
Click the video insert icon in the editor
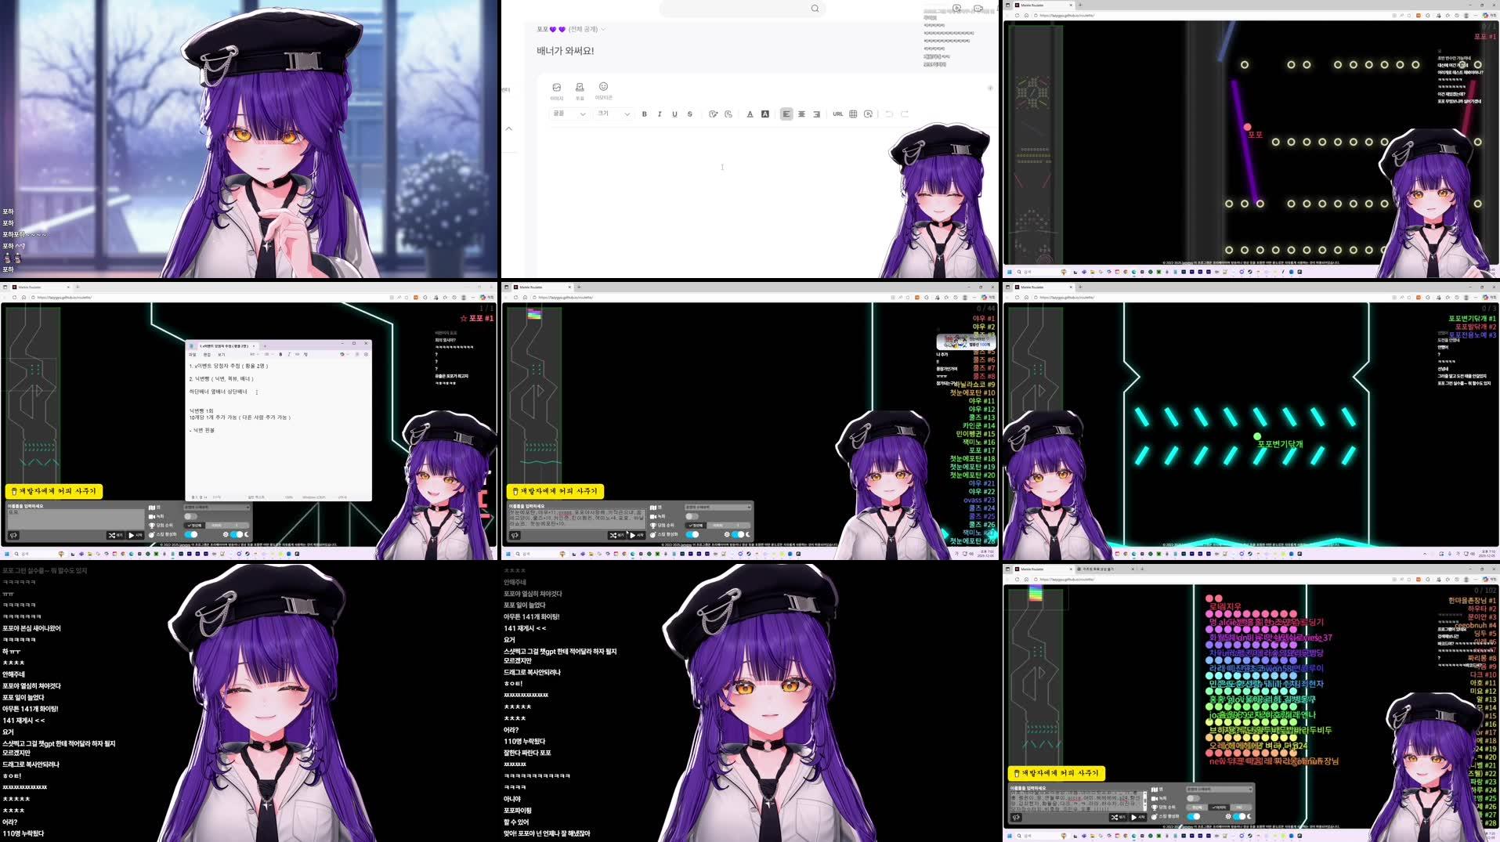(869, 114)
